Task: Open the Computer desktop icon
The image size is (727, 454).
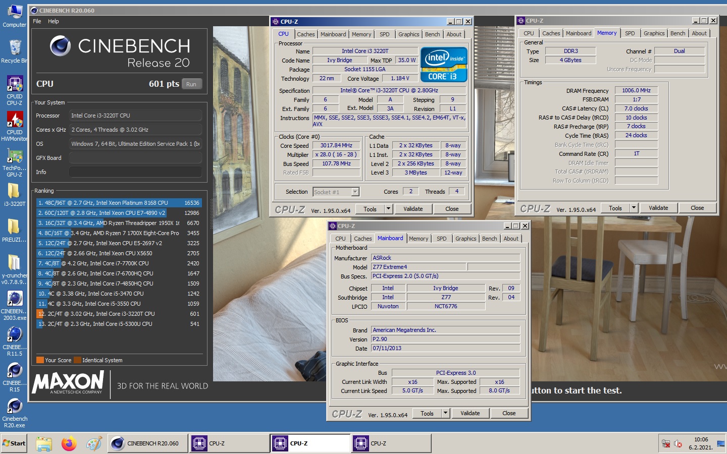Action: point(14,16)
